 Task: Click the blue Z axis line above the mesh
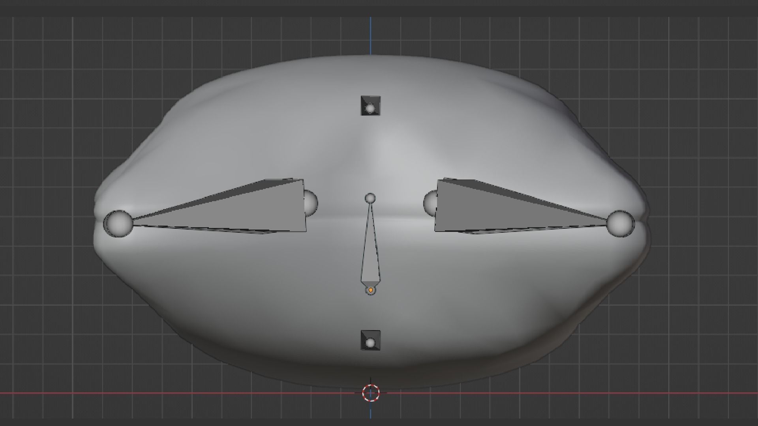pos(371,35)
